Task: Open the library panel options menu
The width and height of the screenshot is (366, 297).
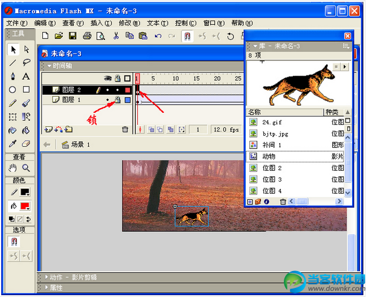Action: (x=346, y=46)
